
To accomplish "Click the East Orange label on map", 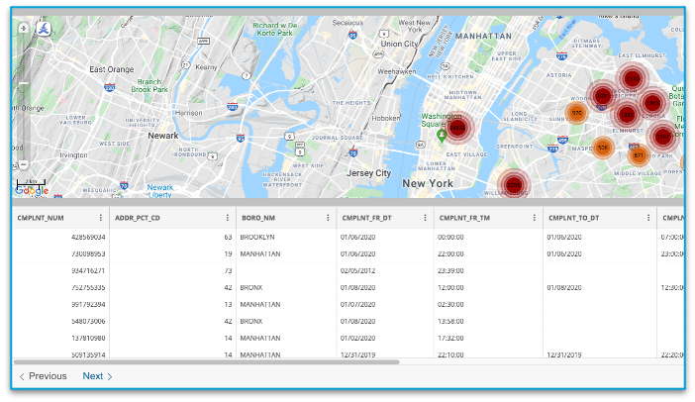I will (111, 69).
